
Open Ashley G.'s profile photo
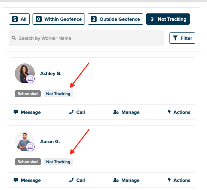coord(25,73)
